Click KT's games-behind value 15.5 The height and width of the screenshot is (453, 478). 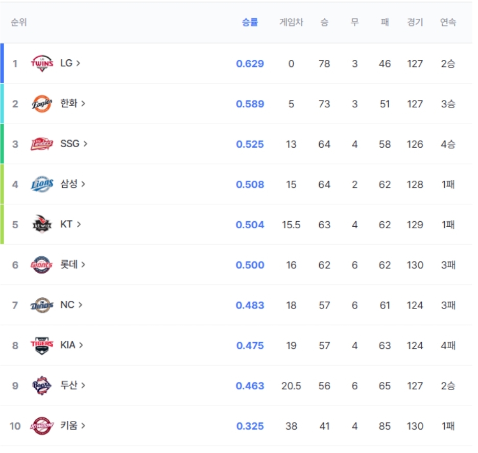[x=291, y=225]
